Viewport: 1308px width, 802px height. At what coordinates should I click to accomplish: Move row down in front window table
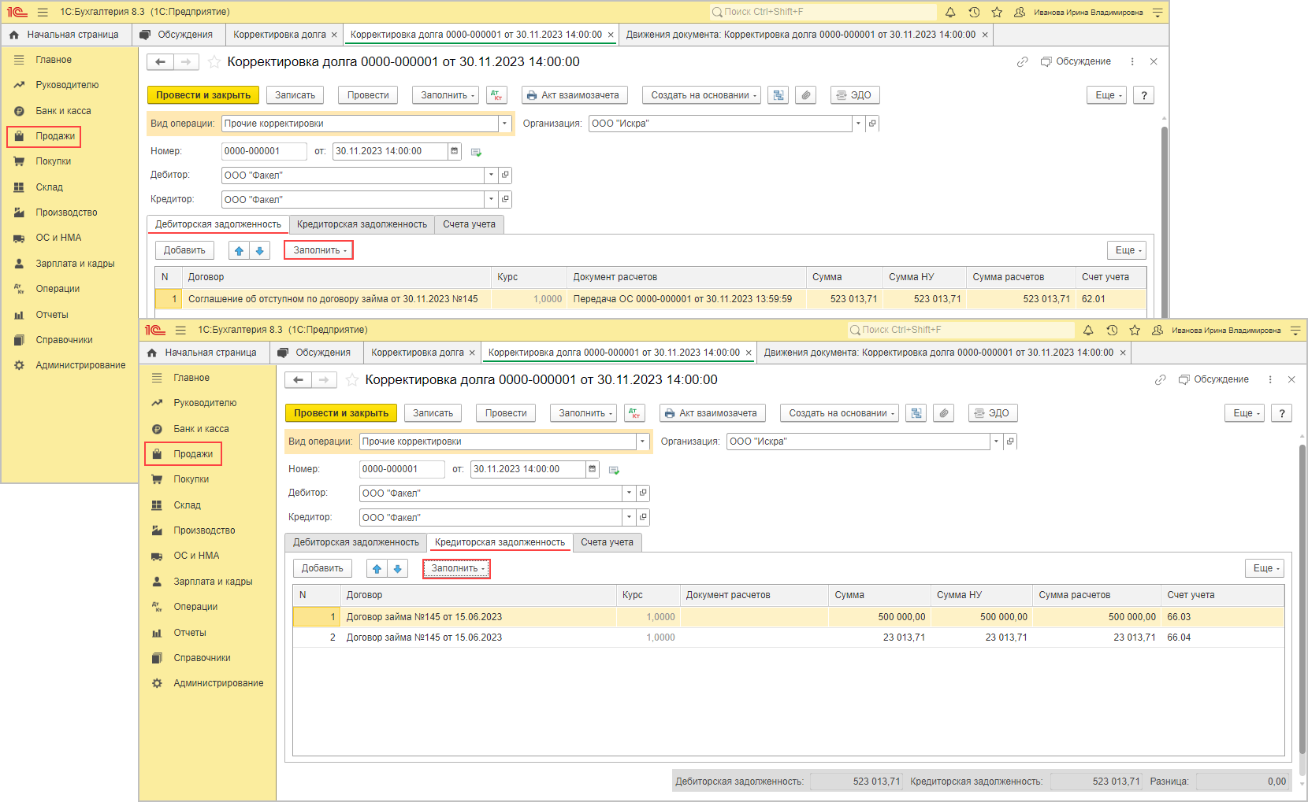point(398,568)
